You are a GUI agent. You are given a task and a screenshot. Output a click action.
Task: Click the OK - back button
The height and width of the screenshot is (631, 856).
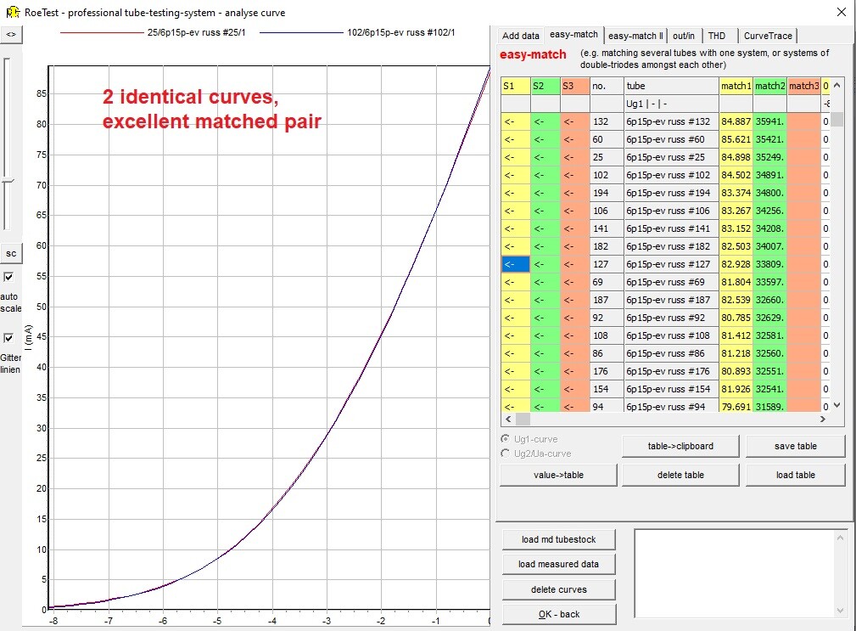coord(558,614)
